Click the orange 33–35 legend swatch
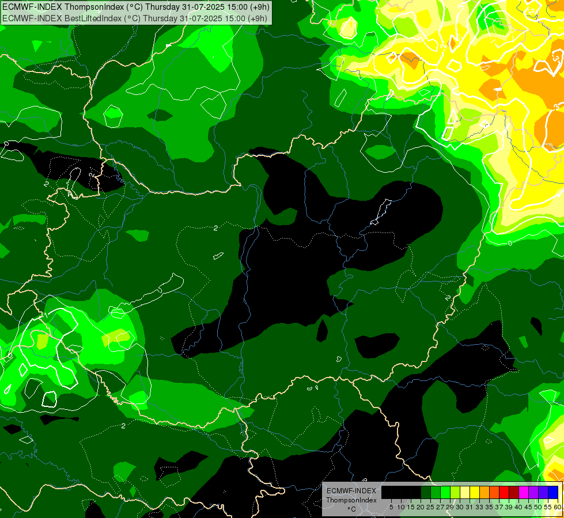 (x=484, y=492)
